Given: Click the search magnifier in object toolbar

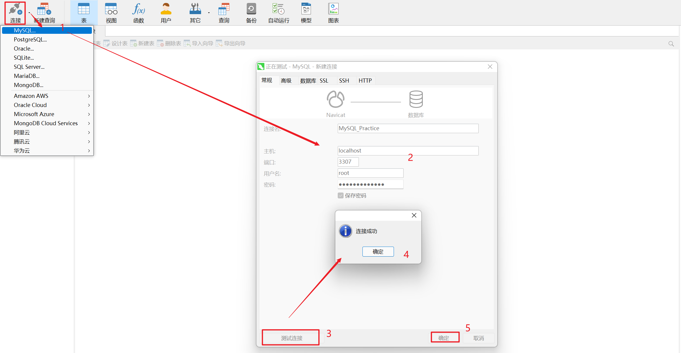Looking at the screenshot, I should (671, 44).
